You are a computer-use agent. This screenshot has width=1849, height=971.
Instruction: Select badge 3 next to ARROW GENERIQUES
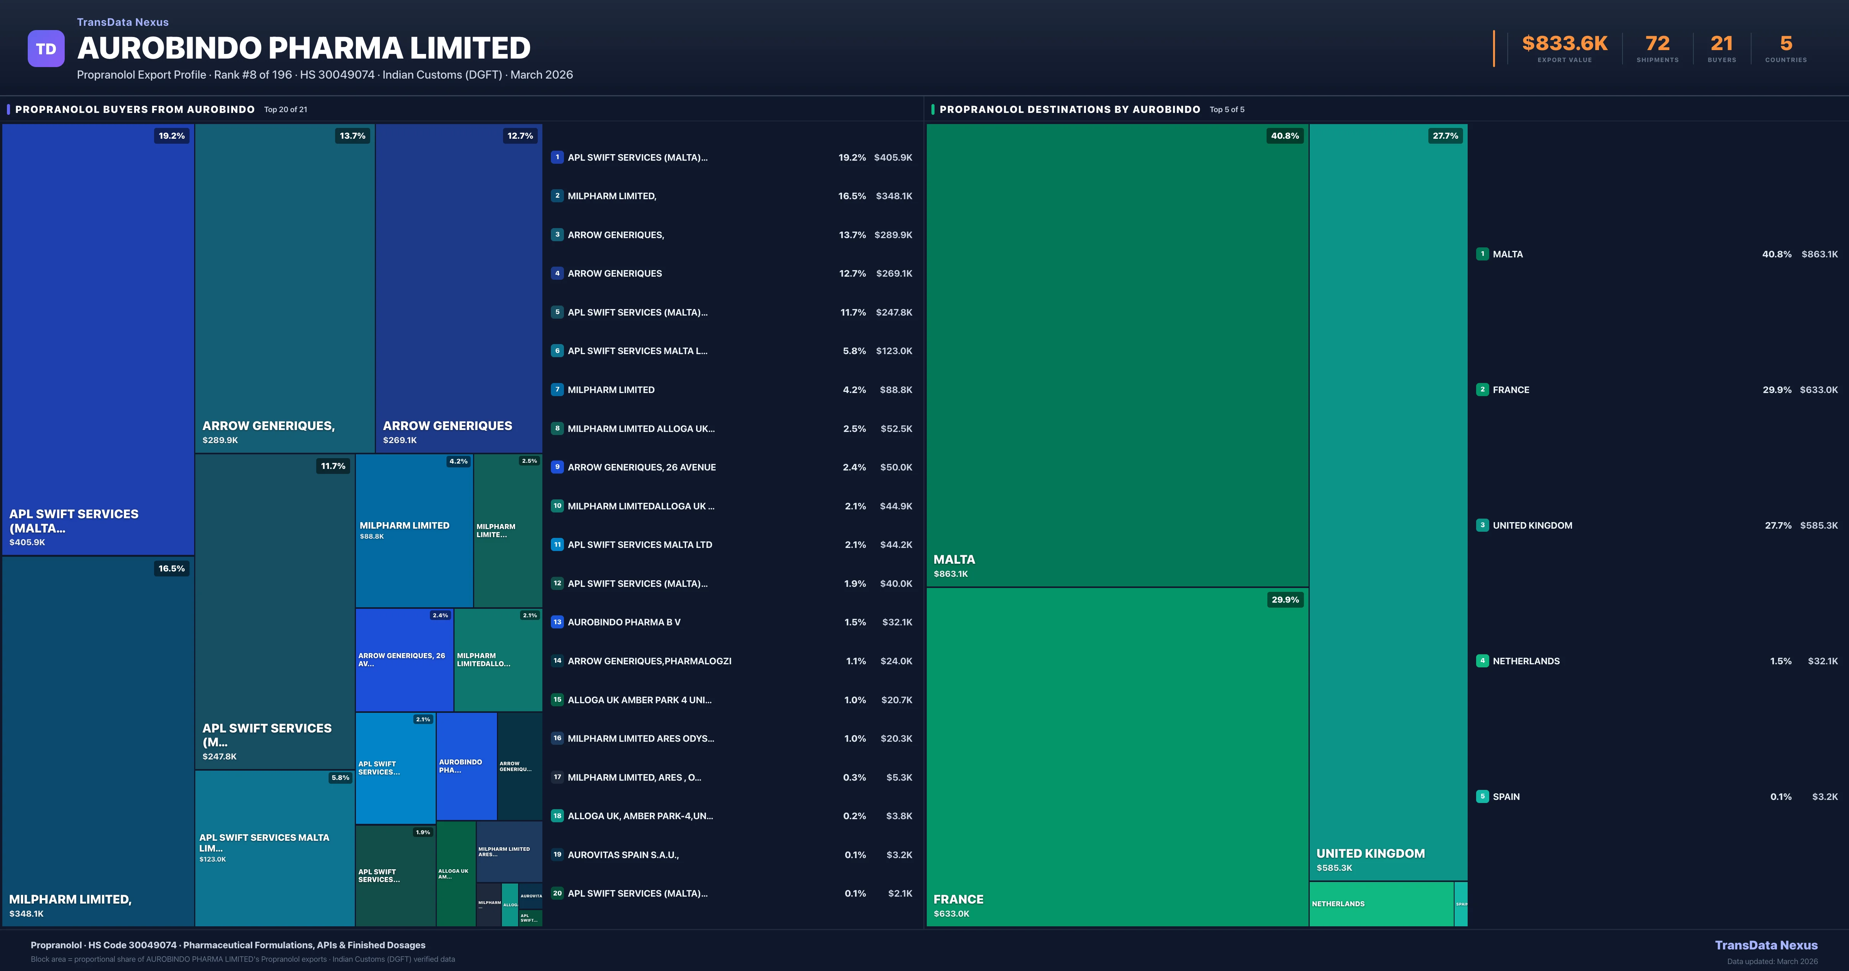pyautogui.click(x=558, y=234)
